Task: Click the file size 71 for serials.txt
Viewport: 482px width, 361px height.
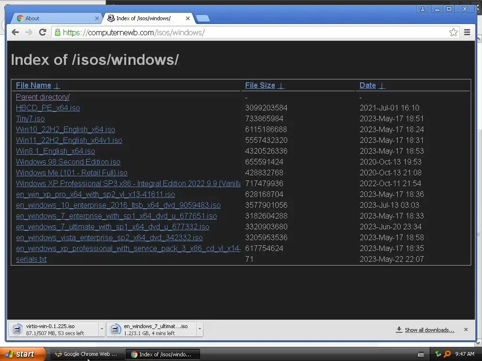Action: 249,259
